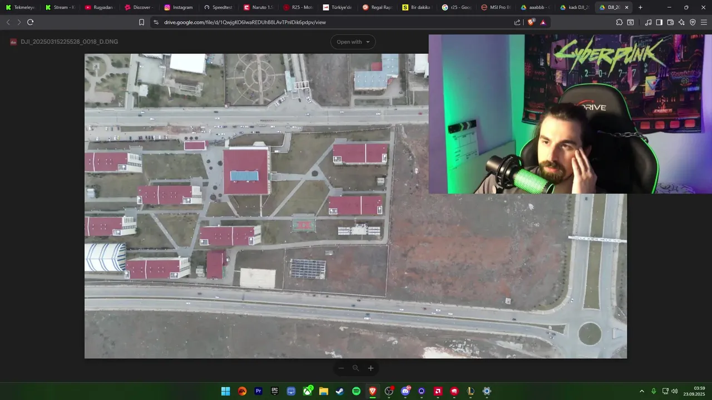
Task: Open Brave Shields lion icon
Action: (x=531, y=22)
